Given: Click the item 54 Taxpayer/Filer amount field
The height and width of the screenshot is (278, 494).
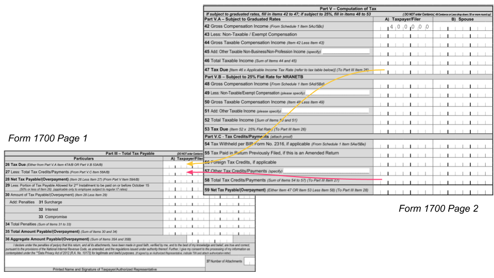Looking at the screenshot, I should (x=403, y=145).
